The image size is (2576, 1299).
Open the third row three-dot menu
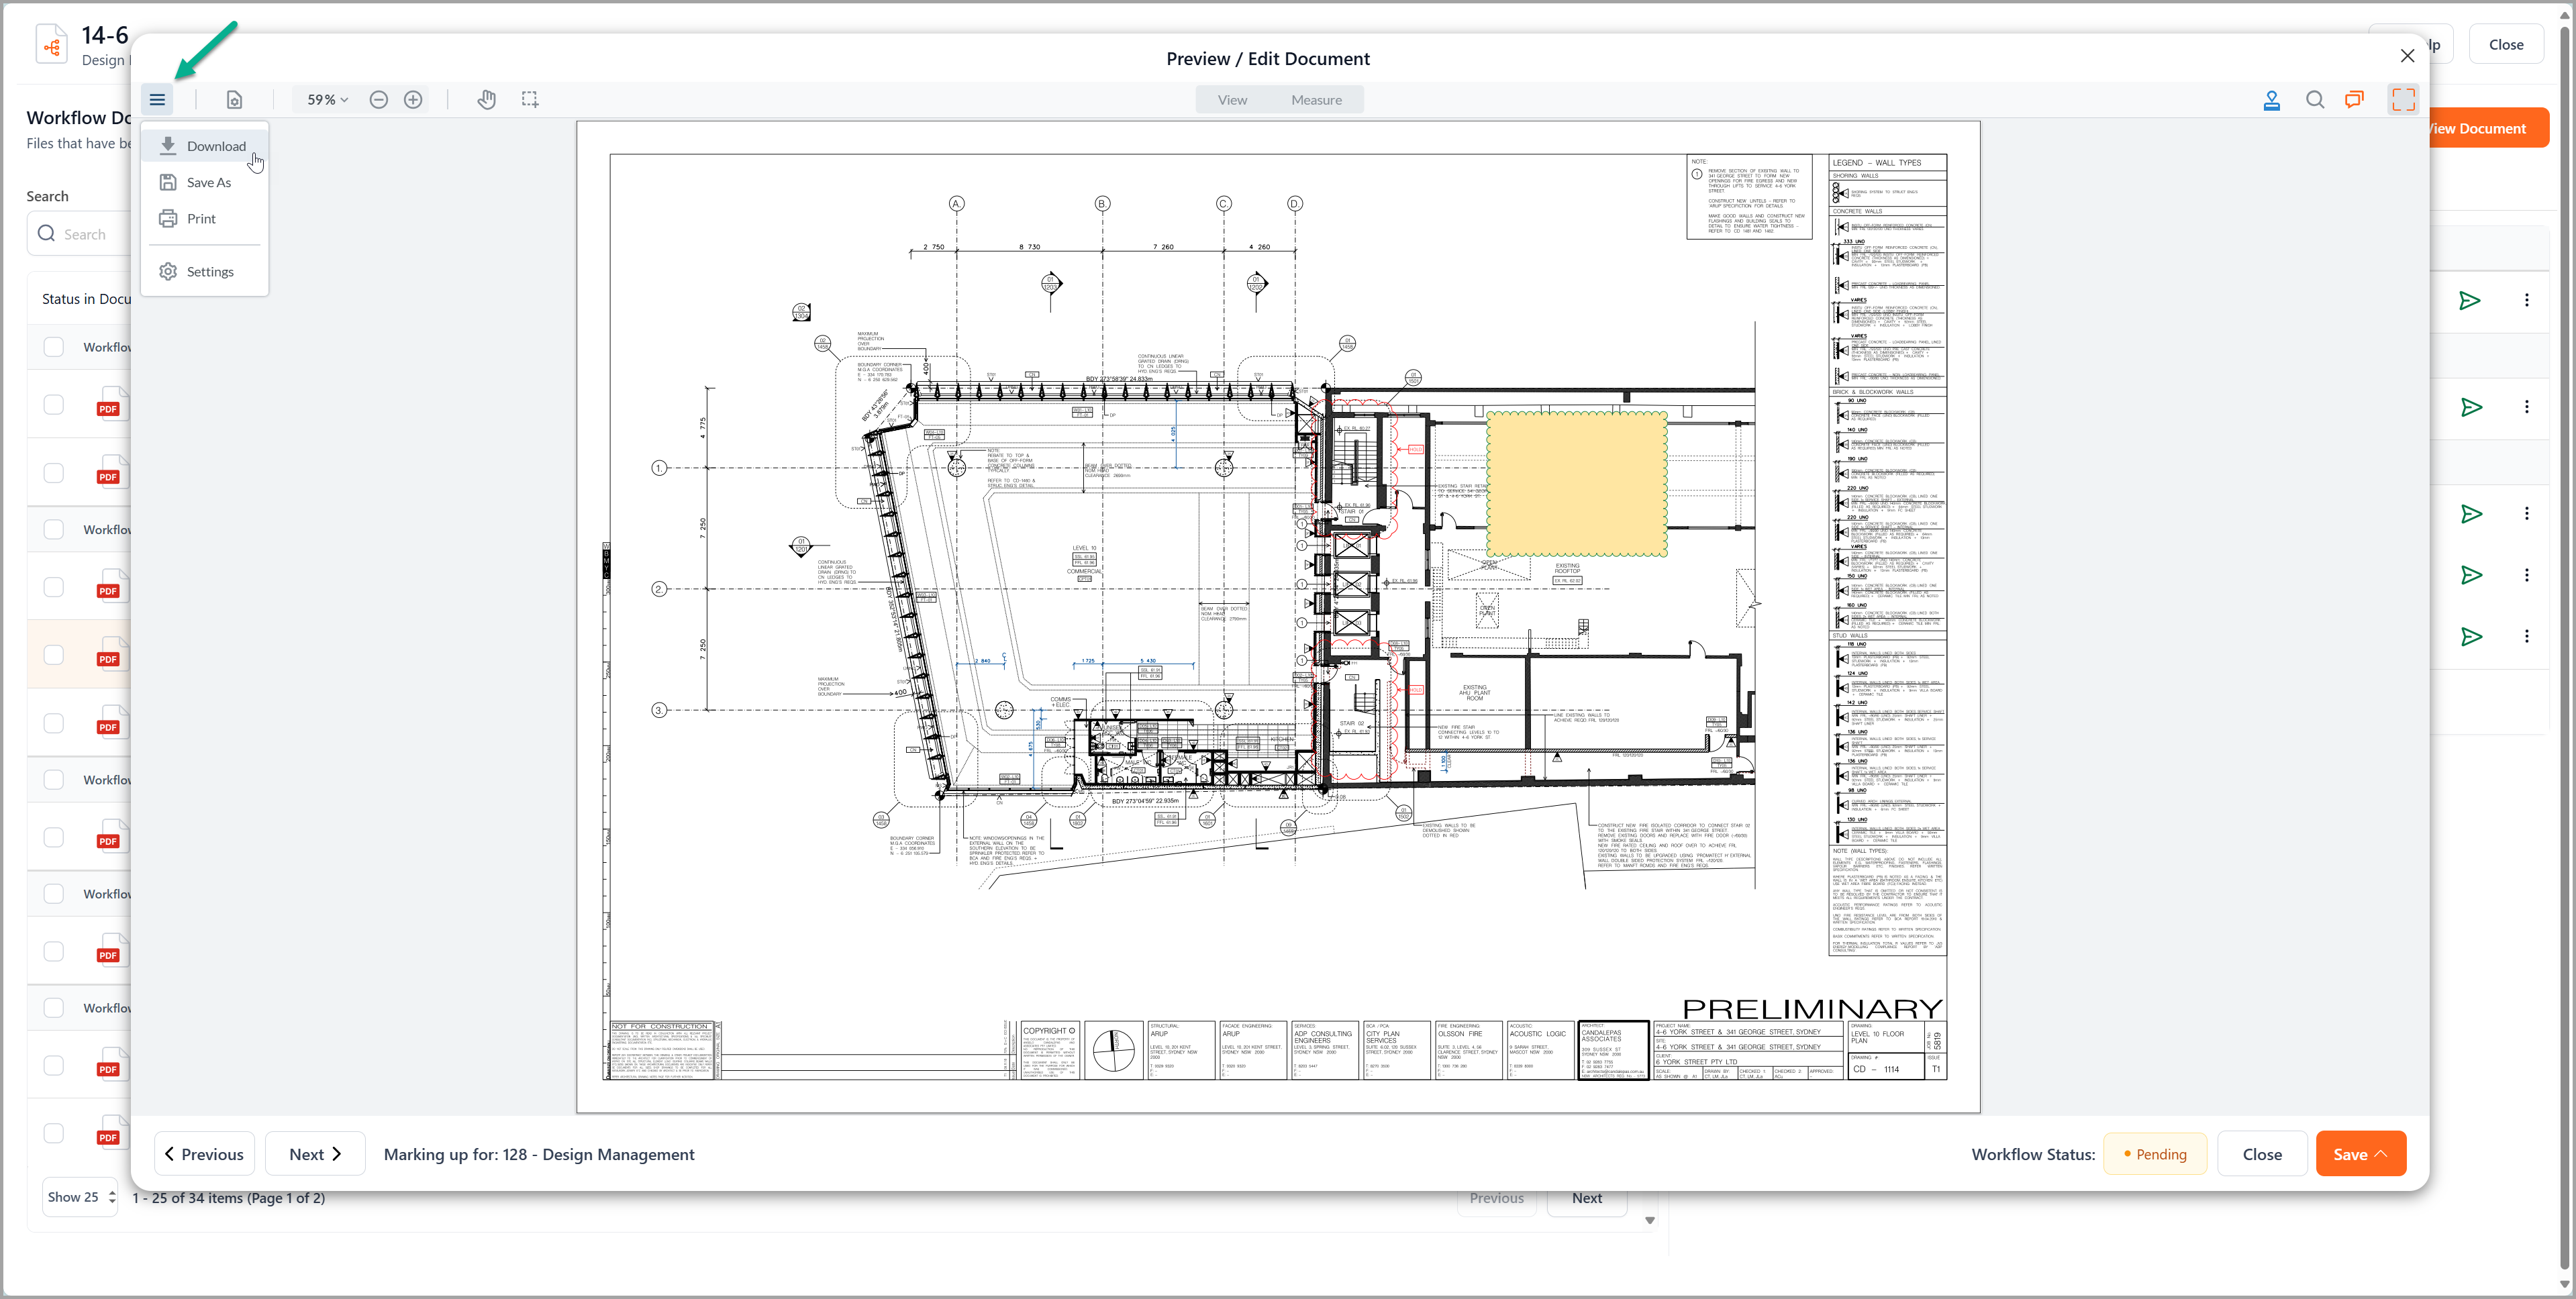pos(2527,514)
